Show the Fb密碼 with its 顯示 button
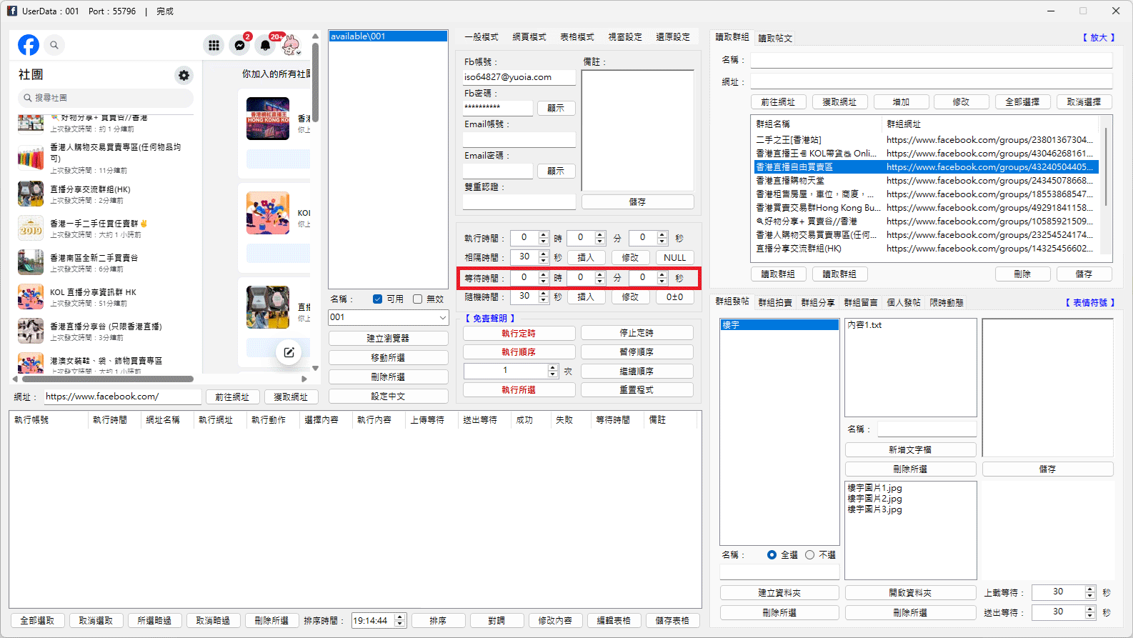This screenshot has height=638, width=1133. click(x=556, y=108)
